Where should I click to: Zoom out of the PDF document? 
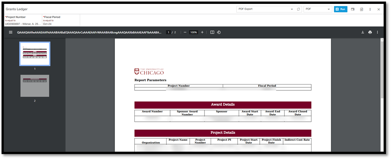[x=185, y=32]
